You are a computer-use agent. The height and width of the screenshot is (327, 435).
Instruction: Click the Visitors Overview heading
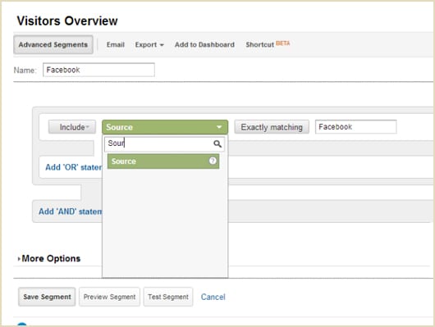[x=67, y=20]
